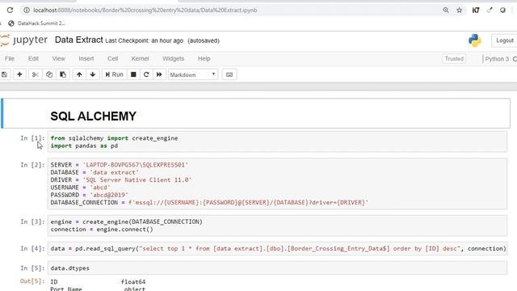Screen dimensions: 517x291
Task: Go to Jupyter home via the logo
Action: [23, 40]
